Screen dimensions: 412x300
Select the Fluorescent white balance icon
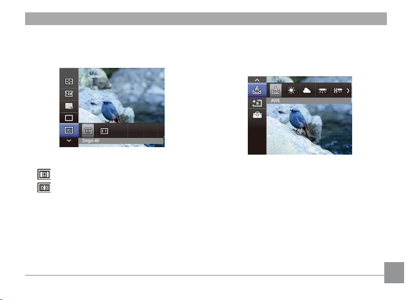click(322, 91)
